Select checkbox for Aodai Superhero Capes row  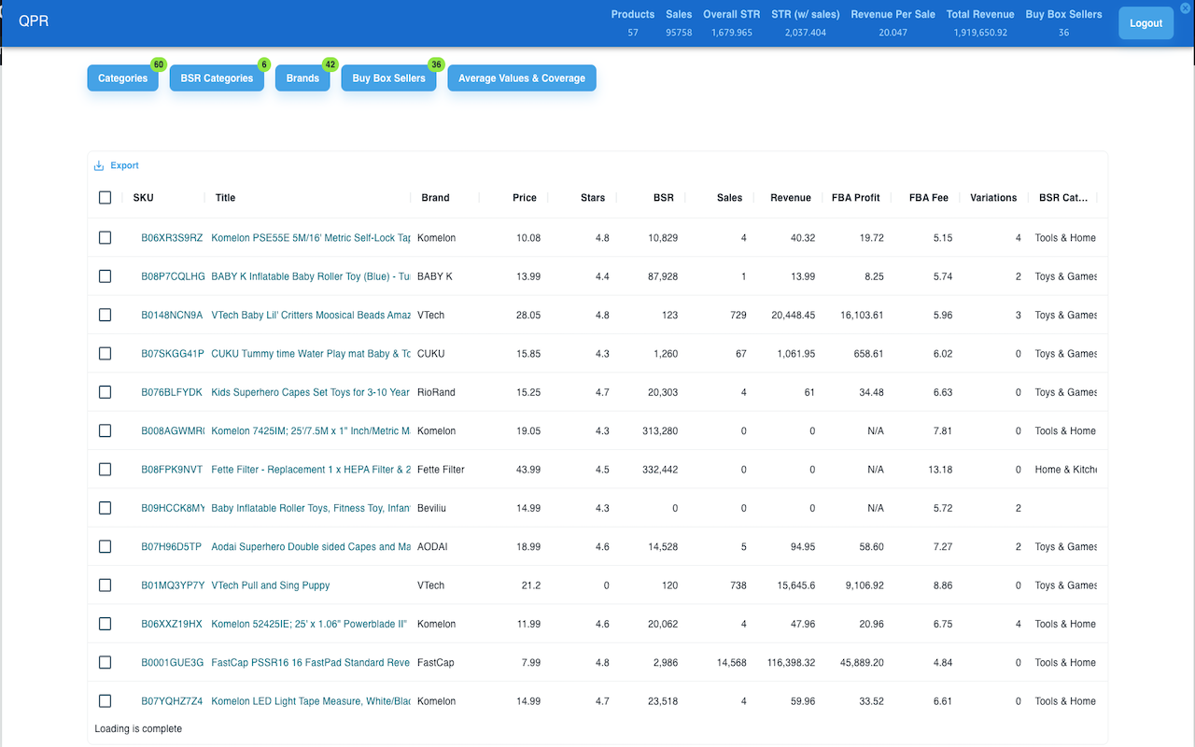[x=105, y=546]
